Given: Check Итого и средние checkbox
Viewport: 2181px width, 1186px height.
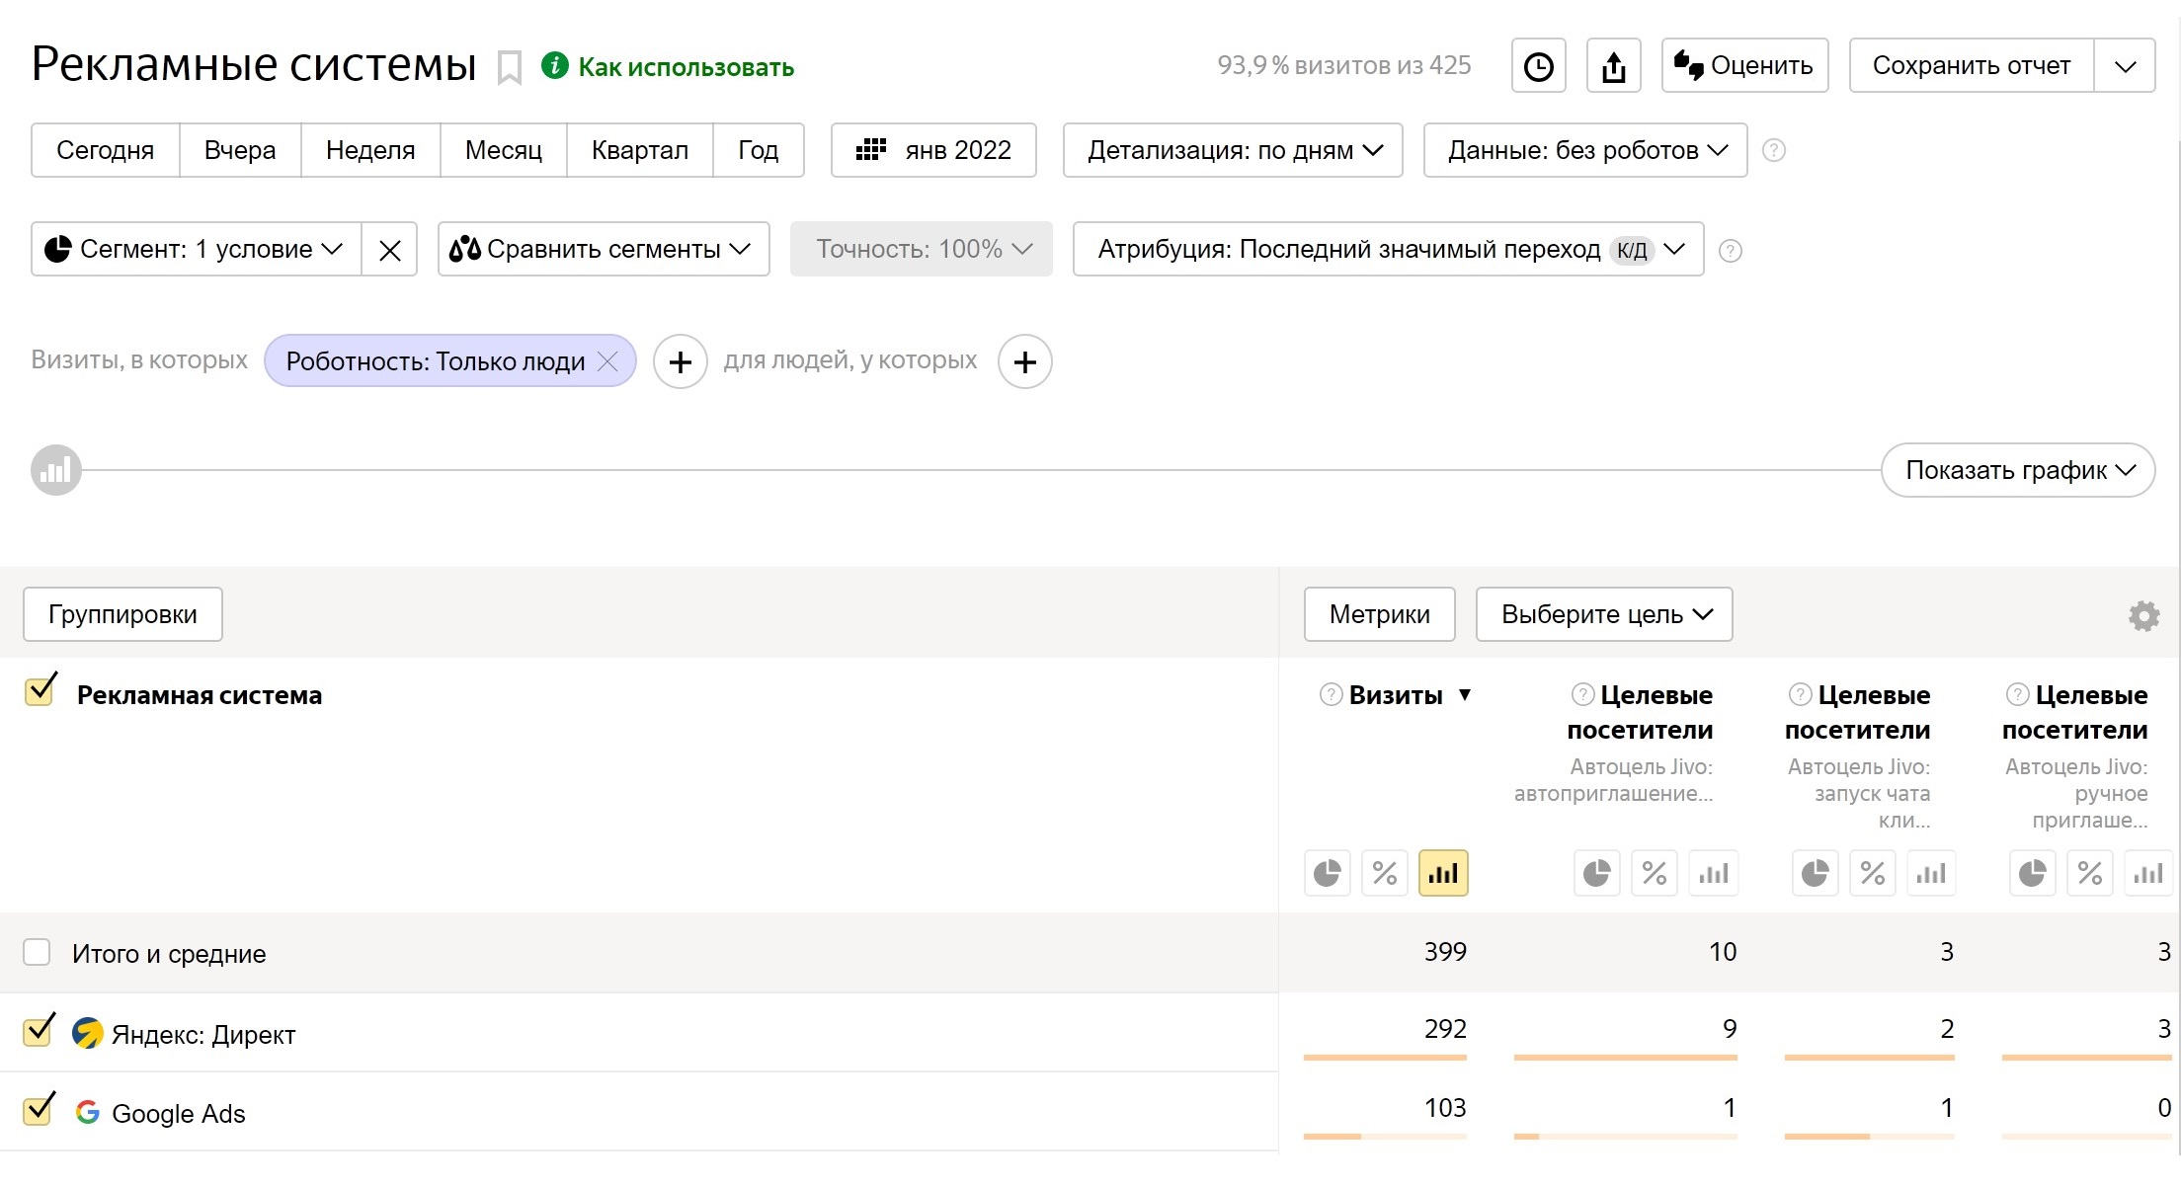Looking at the screenshot, I should coord(37,952).
